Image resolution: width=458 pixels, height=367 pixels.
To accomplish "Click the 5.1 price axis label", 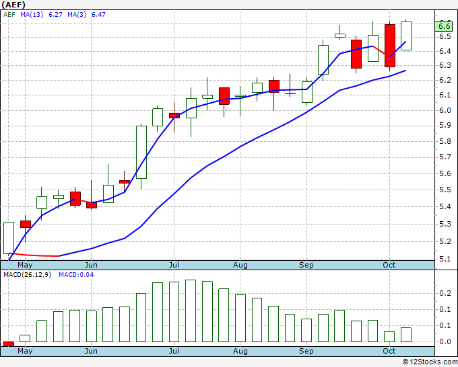I will [x=445, y=259].
